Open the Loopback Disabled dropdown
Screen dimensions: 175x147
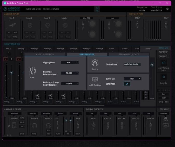pos(164,114)
